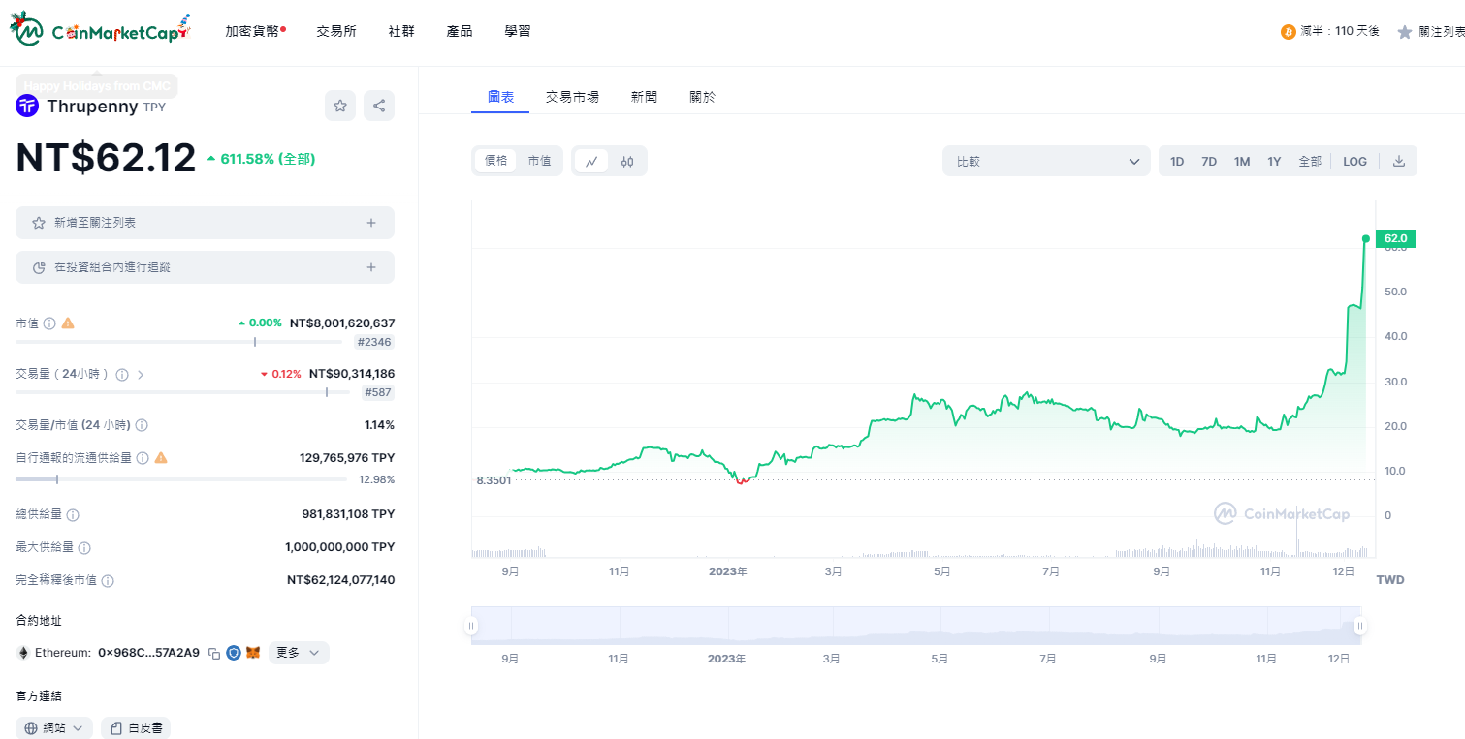Toggle LOG scale on the chart
1465x739 pixels.
pos(1354,161)
